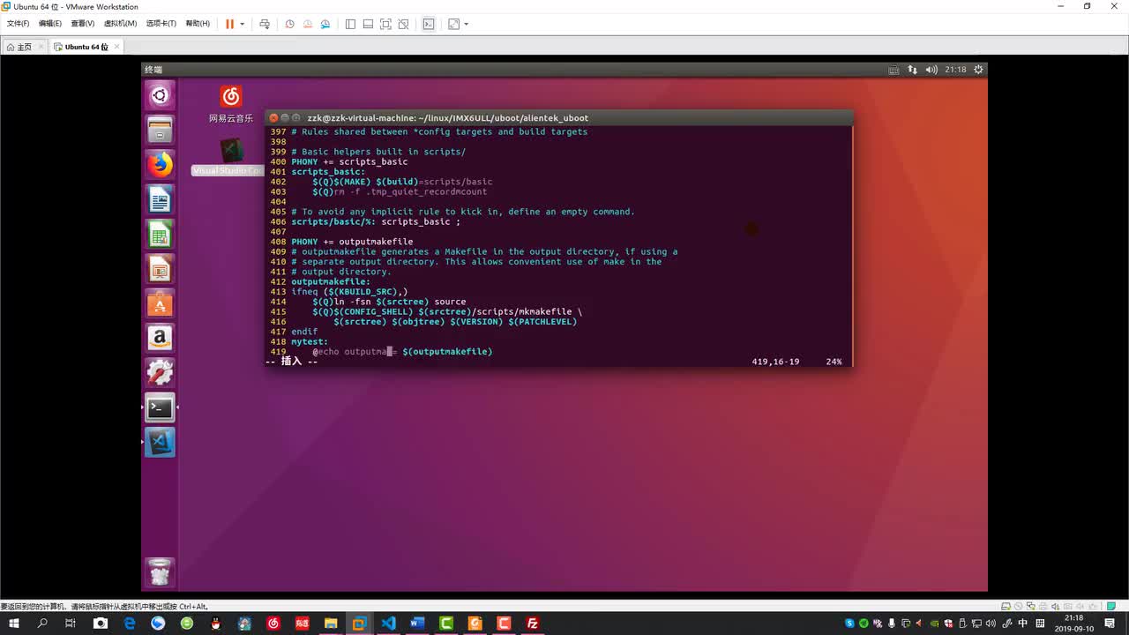
Task: Open the Windows notification center icon
Action: point(1110,623)
